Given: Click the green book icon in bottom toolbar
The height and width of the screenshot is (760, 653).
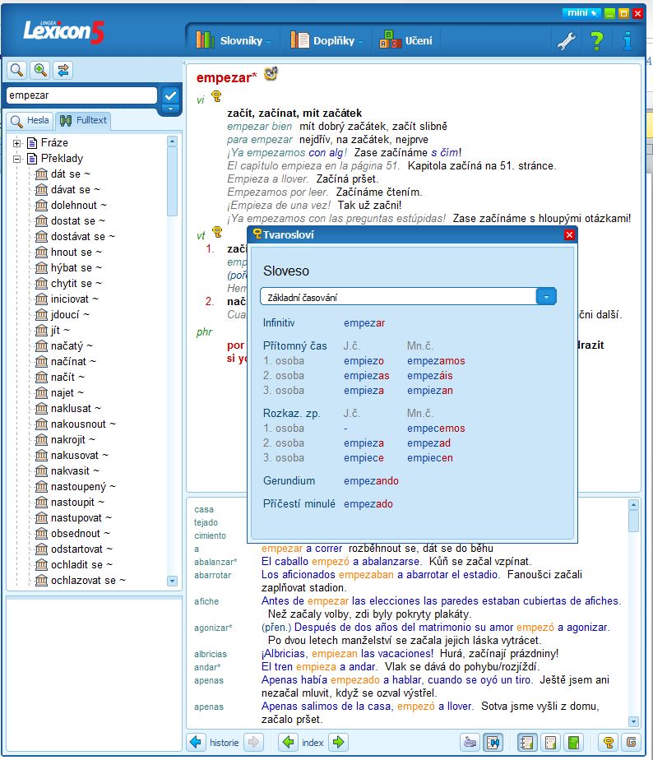Looking at the screenshot, I should click(x=573, y=742).
